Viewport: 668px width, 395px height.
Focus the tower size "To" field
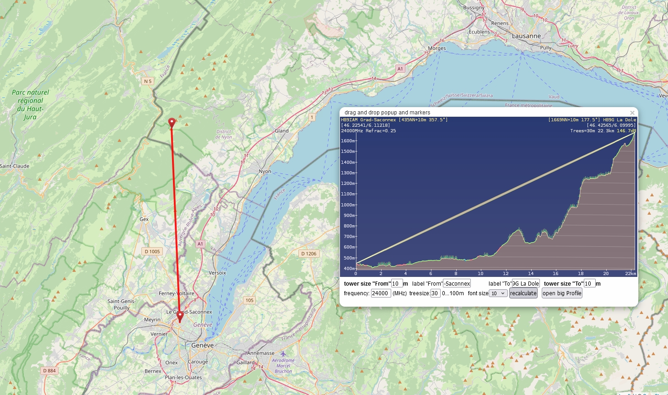pyautogui.click(x=589, y=284)
